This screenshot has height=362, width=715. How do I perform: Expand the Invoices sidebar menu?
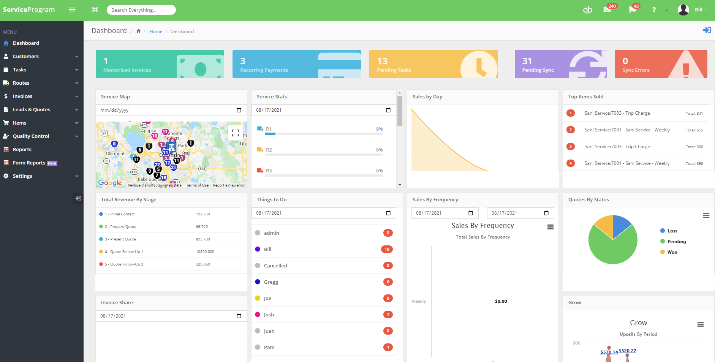click(x=42, y=96)
